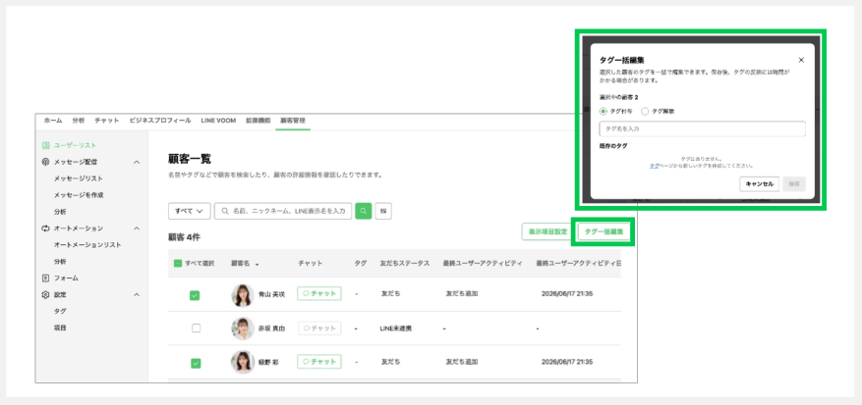Click the タグ一括編集 button
The image size is (862, 405).
[603, 231]
